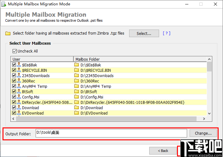Click the Change... output folder button
This screenshot has width=223, height=157.
click(x=203, y=133)
